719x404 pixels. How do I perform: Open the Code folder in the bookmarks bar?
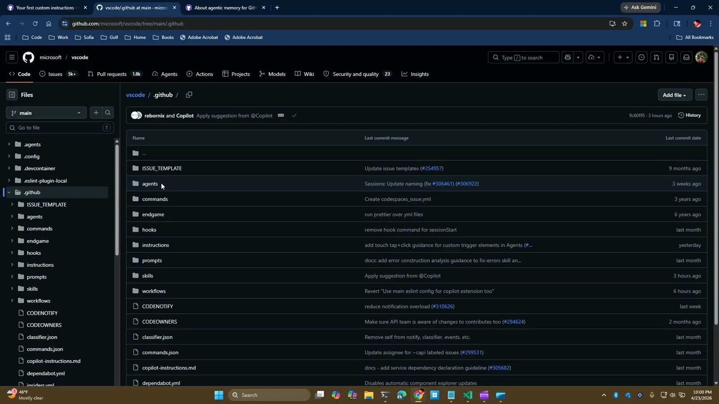point(32,37)
